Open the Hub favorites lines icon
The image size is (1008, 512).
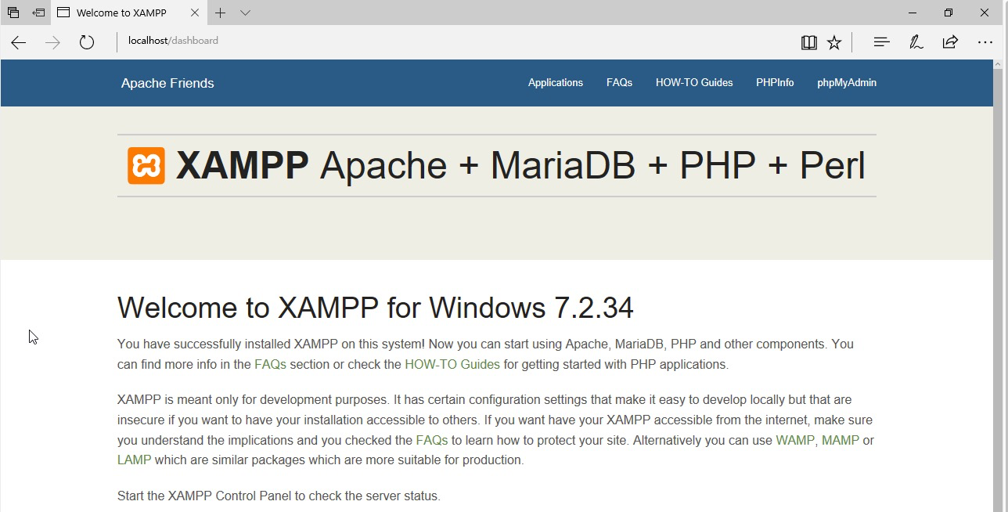(881, 42)
